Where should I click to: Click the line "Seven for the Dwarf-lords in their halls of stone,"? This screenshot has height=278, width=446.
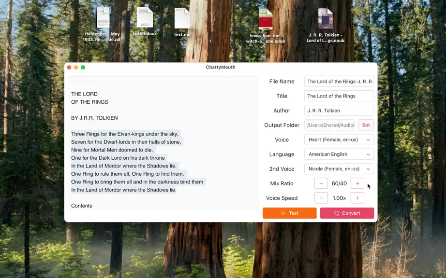coord(126,142)
